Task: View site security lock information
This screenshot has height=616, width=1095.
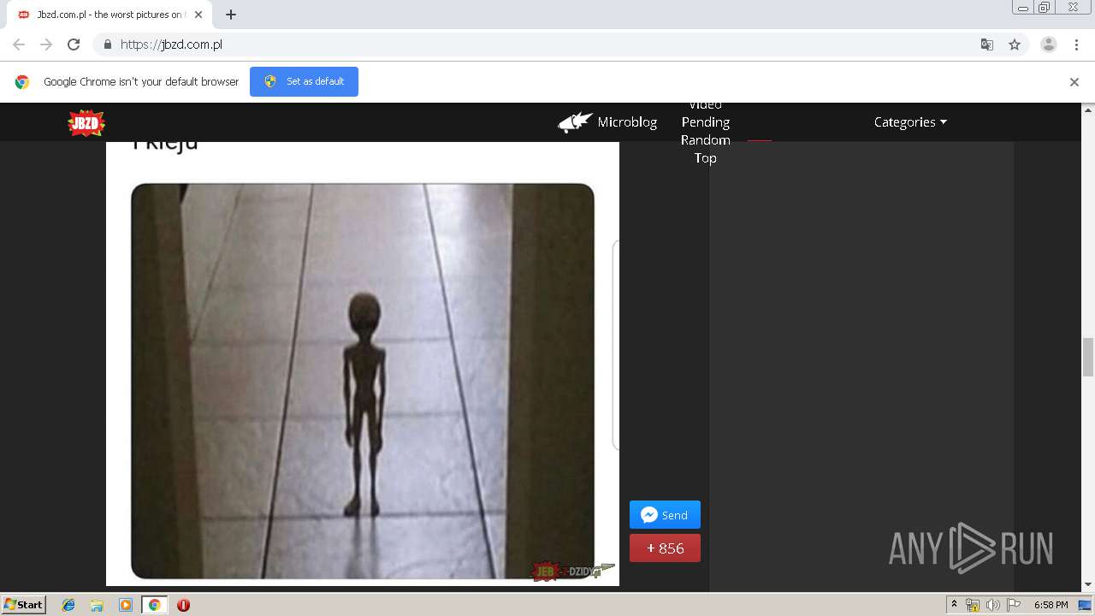Action: pos(107,44)
